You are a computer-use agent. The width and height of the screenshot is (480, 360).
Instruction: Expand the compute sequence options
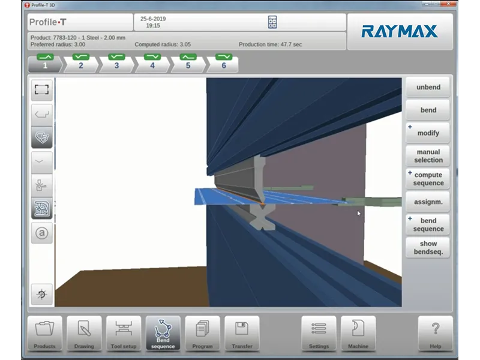(428, 179)
